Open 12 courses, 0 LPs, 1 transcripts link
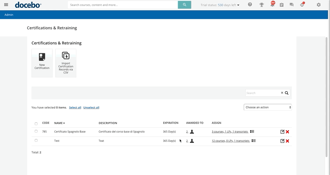This screenshot has width=330, height=175. tap(231, 141)
